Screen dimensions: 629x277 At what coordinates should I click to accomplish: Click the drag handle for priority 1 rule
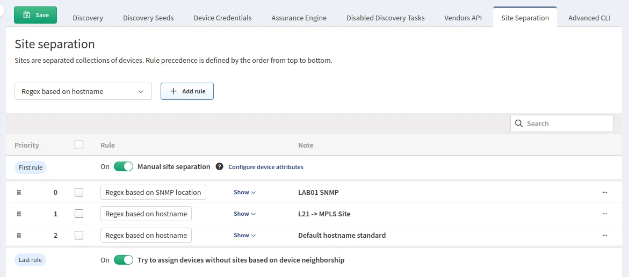point(19,214)
